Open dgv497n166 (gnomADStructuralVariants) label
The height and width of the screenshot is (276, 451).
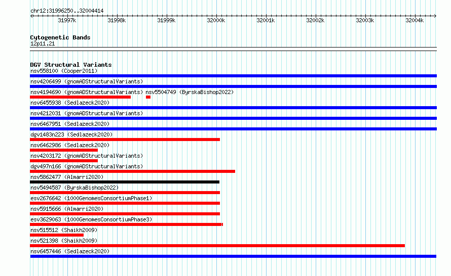[x=87, y=166]
